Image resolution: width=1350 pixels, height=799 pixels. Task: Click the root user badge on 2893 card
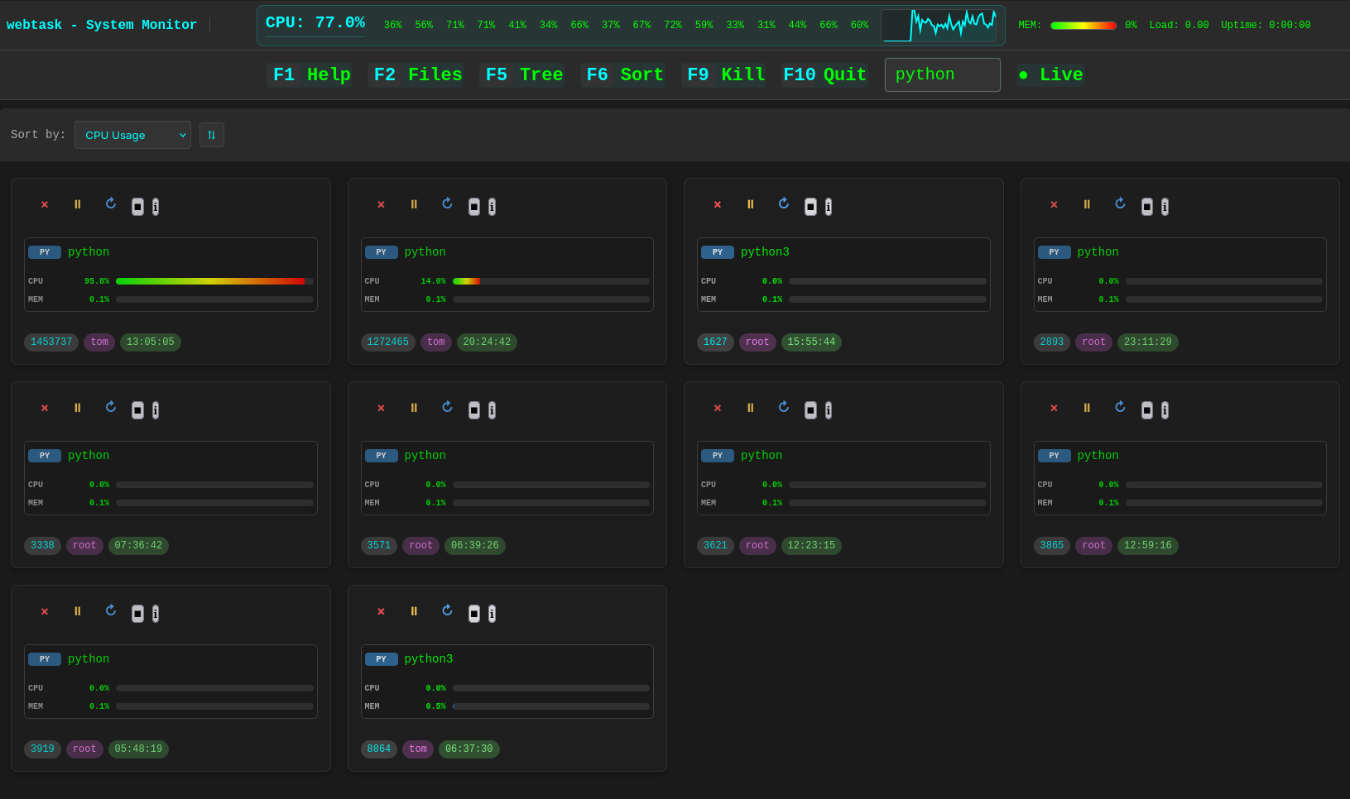pos(1093,342)
